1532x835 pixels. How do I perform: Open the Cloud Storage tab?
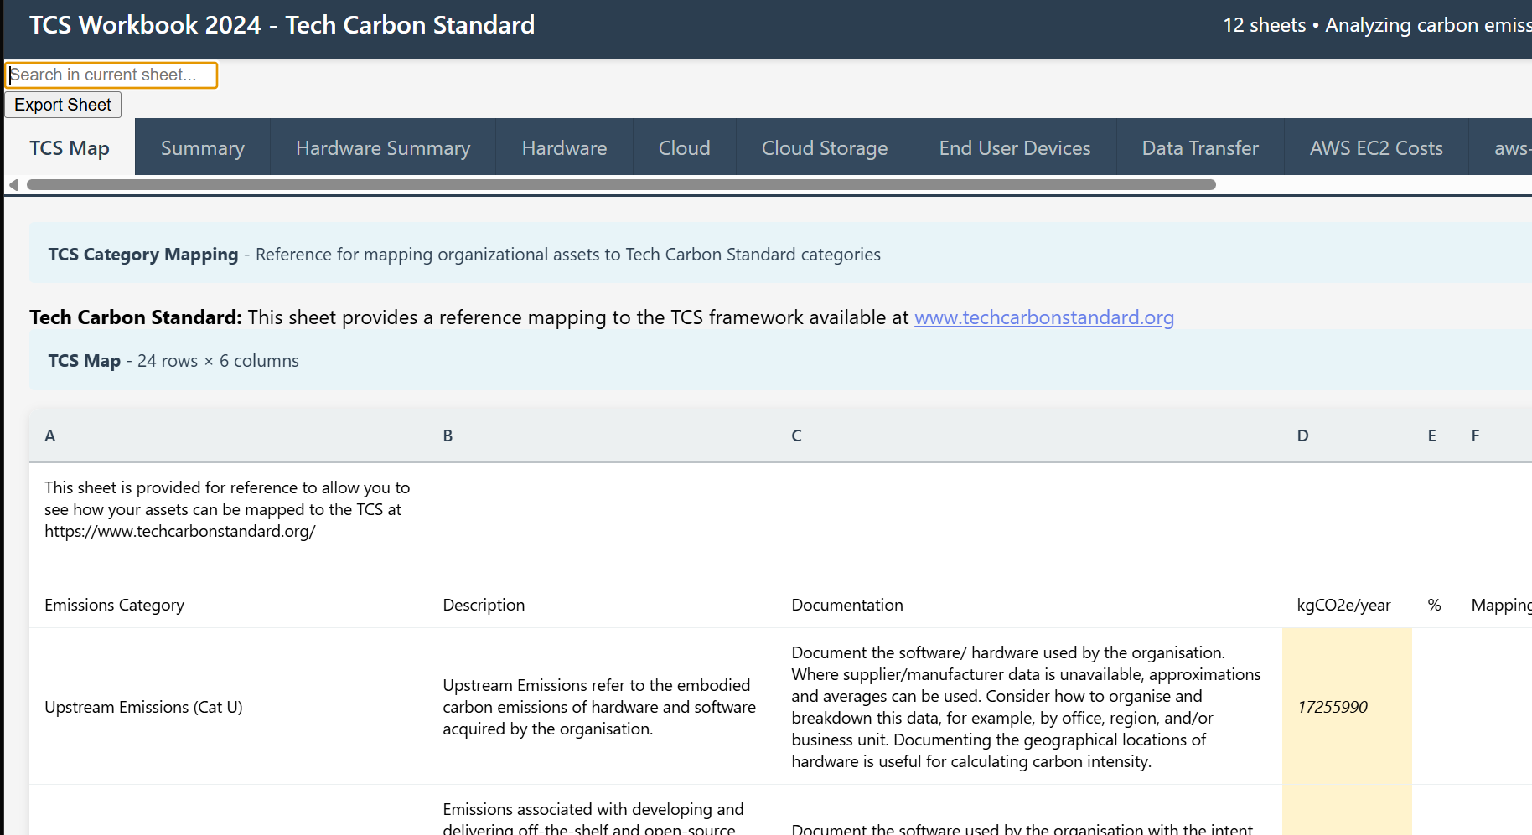[x=824, y=147]
